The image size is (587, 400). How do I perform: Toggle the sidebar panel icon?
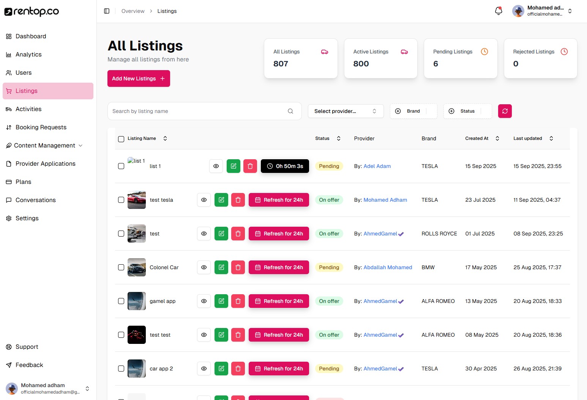107,11
